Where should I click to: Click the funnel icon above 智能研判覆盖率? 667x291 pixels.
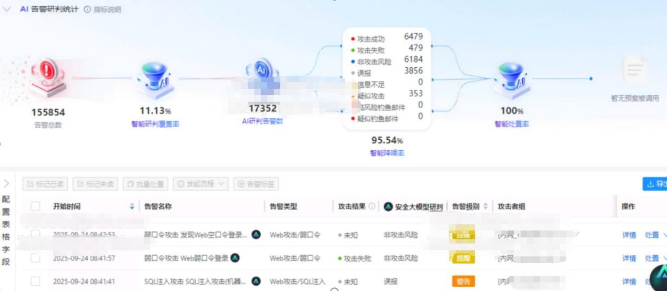coord(155,80)
